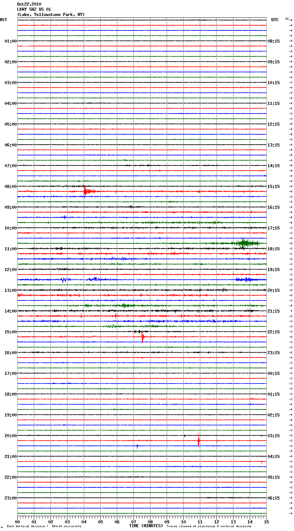Click the minute 11 tick label on bottom axis
The width and height of the screenshot is (294, 531).
point(200,522)
